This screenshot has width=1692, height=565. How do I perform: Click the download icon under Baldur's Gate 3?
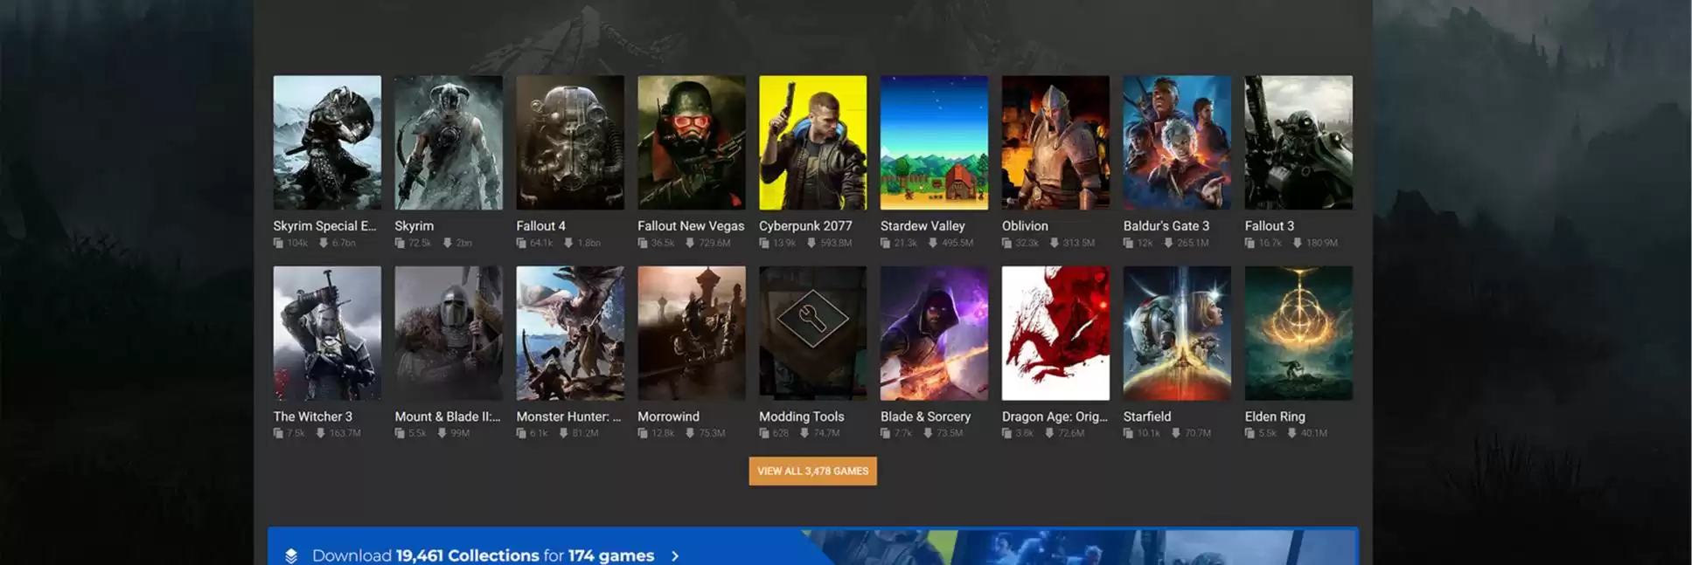click(1168, 243)
